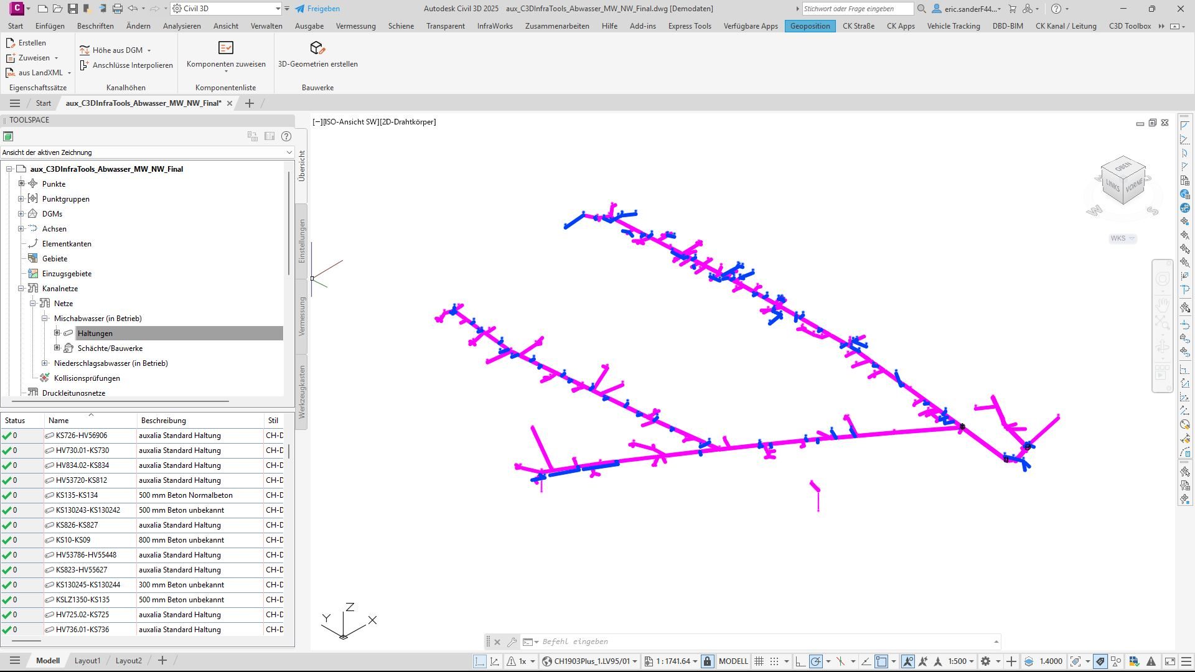1195x672 pixels.
Task: Click the customize wrench icon in command line
Action: coord(512,642)
